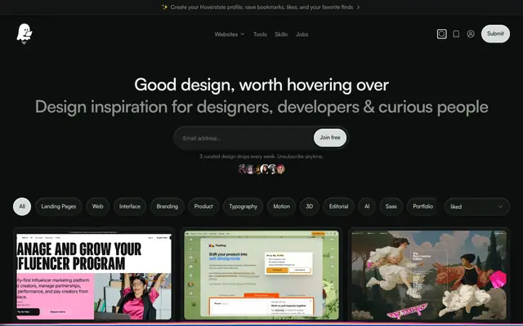Select the Editorial filter chip
Viewport: 523px width, 326px height.
tap(338, 206)
